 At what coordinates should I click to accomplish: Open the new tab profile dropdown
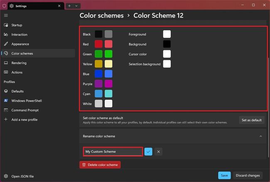[x=76, y=6]
